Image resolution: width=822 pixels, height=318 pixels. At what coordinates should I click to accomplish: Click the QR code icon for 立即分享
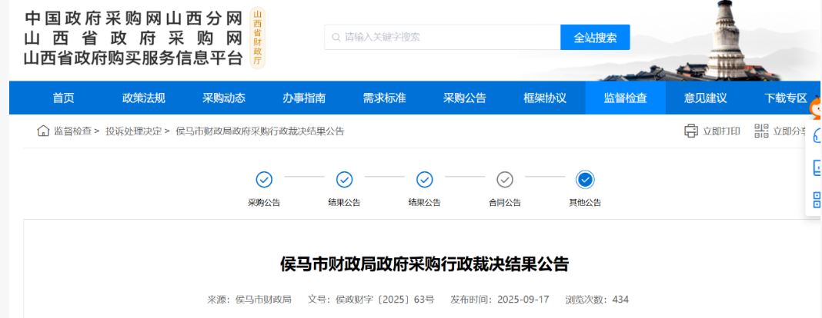click(x=761, y=131)
